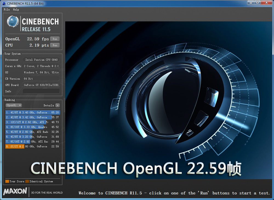Click the OpenGL score 22.59 fps
The width and height of the screenshot is (274, 200).
click(38, 39)
